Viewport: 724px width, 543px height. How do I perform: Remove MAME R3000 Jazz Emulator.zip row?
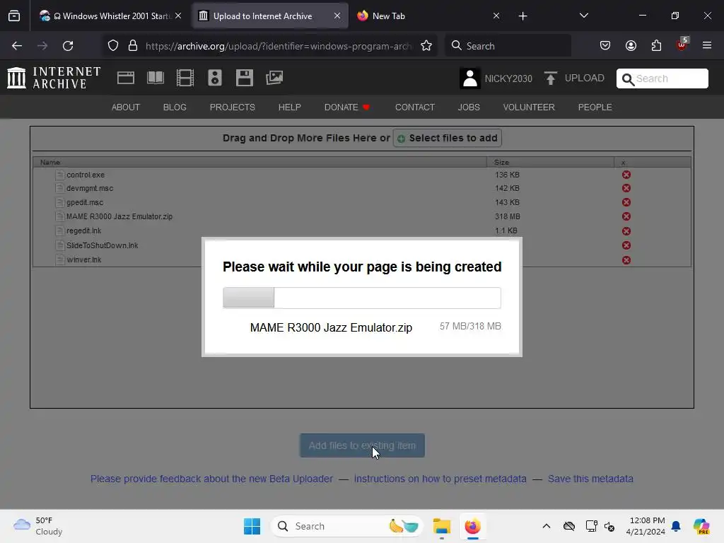pos(626,216)
